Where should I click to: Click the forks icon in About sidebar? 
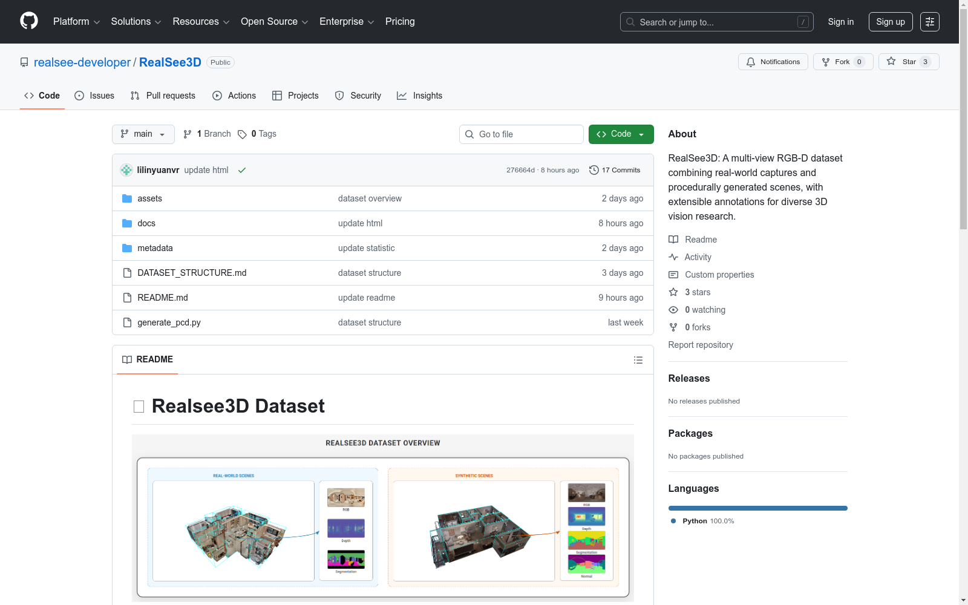pyautogui.click(x=673, y=327)
